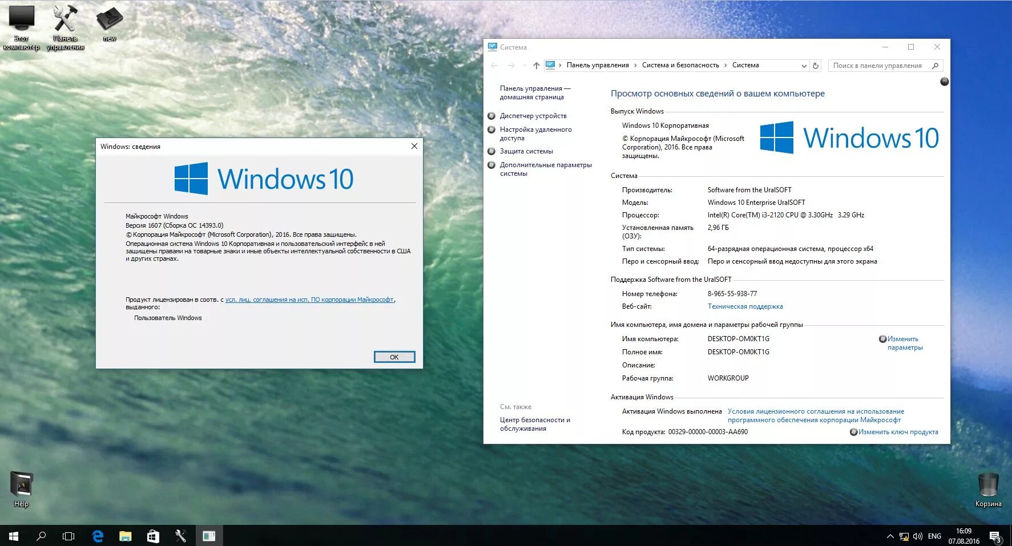Refresh the Система window address bar
Viewport: 1012px width, 546px height.
[816, 66]
